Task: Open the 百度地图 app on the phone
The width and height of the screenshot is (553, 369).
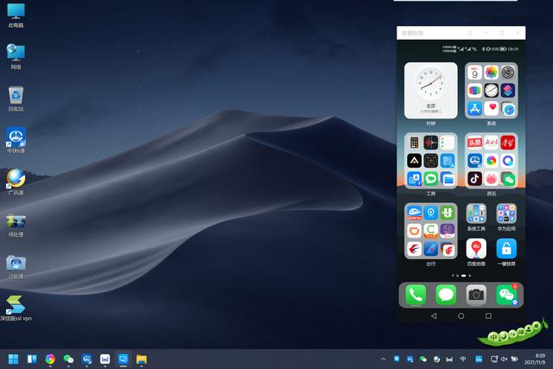Action: pyautogui.click(x=476, y=249)
